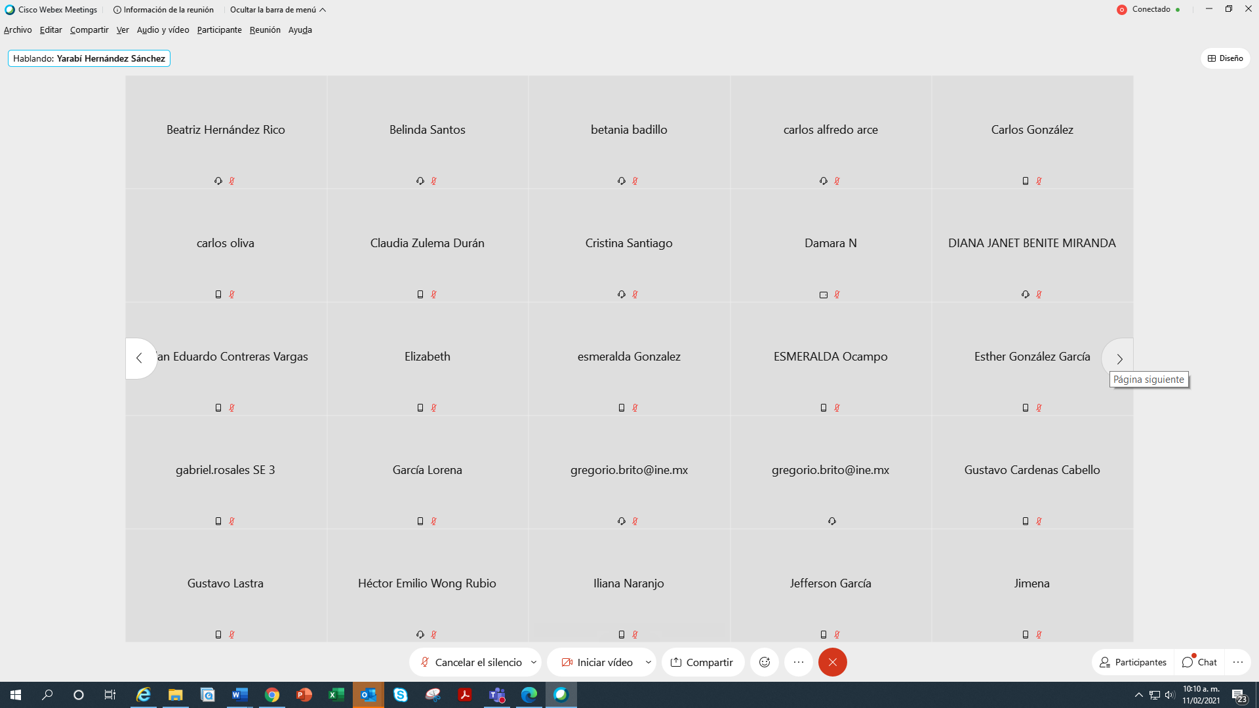Image resolution: width=1259 pixels, height=708 pixels.
Task: Open the Audio y vídeo menu
Action: click(x=163, y=30)
